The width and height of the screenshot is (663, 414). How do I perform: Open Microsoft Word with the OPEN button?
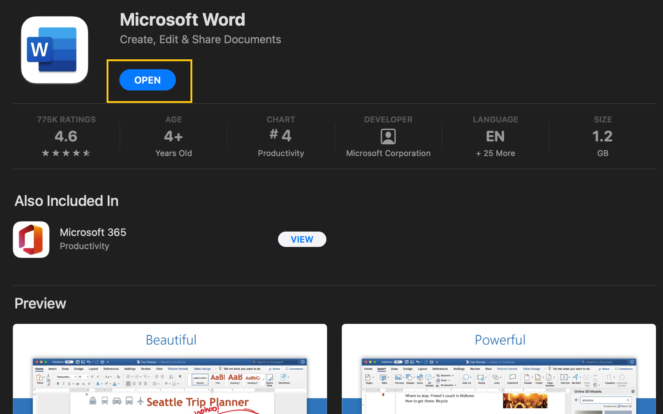point(148,80)
